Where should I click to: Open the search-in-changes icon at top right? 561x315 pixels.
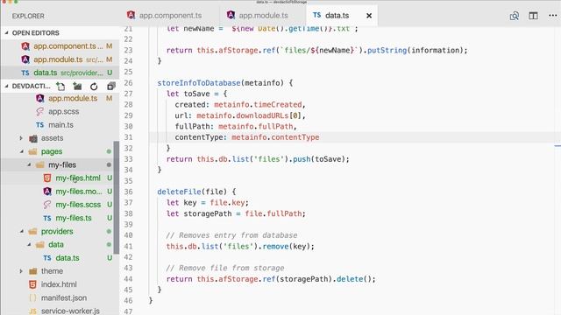tap(515, 16)
